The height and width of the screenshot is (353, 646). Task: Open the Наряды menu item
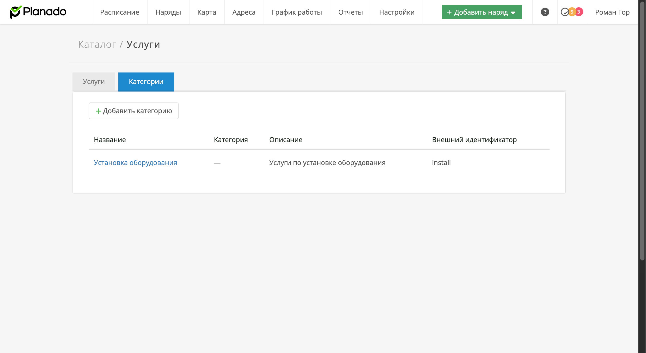click(x=168, y=12)
